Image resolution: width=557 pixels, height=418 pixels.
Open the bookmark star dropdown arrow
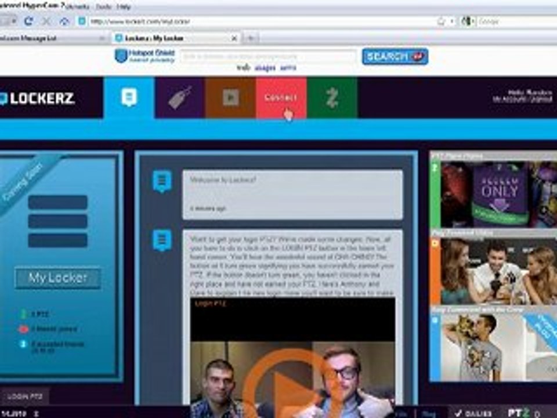[452, 21]
